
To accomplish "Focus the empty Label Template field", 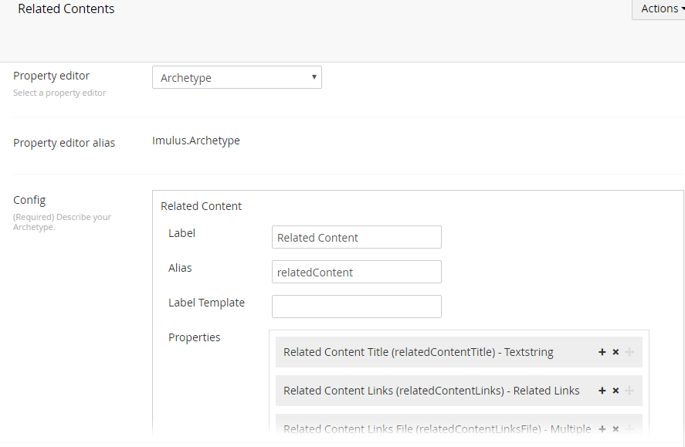I will 357,306.
